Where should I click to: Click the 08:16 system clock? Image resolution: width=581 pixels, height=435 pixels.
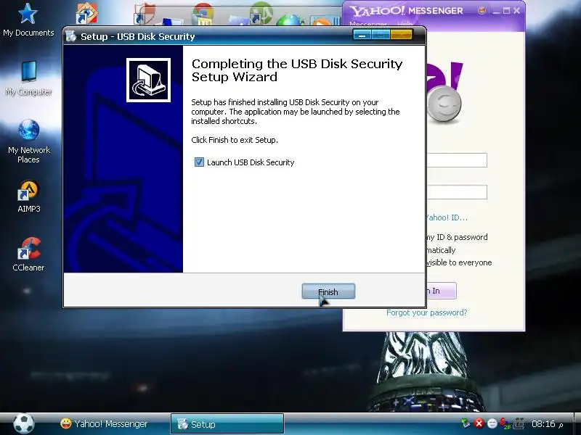[x=543, y=424]
